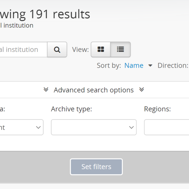The height and width of the screenshot is (189, 189).
Task: Click into the Regions field
Action: pos(166,127)
